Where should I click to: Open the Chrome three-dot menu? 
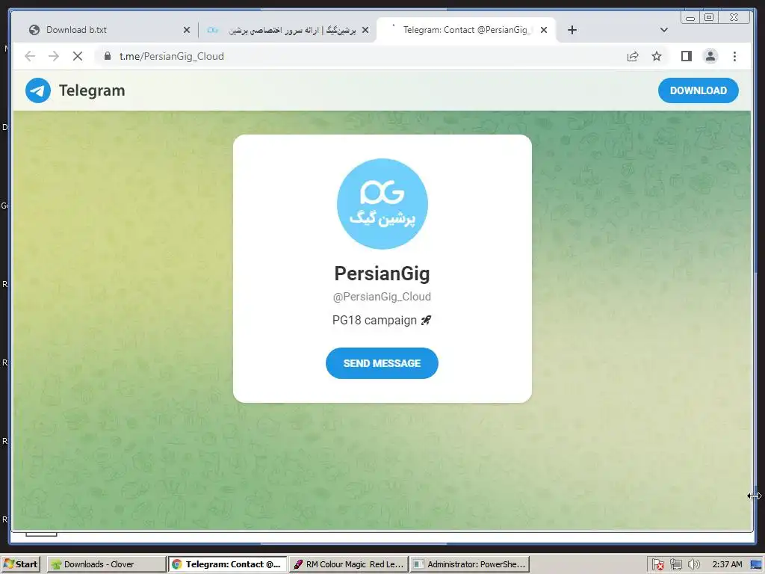pos(734,56)
